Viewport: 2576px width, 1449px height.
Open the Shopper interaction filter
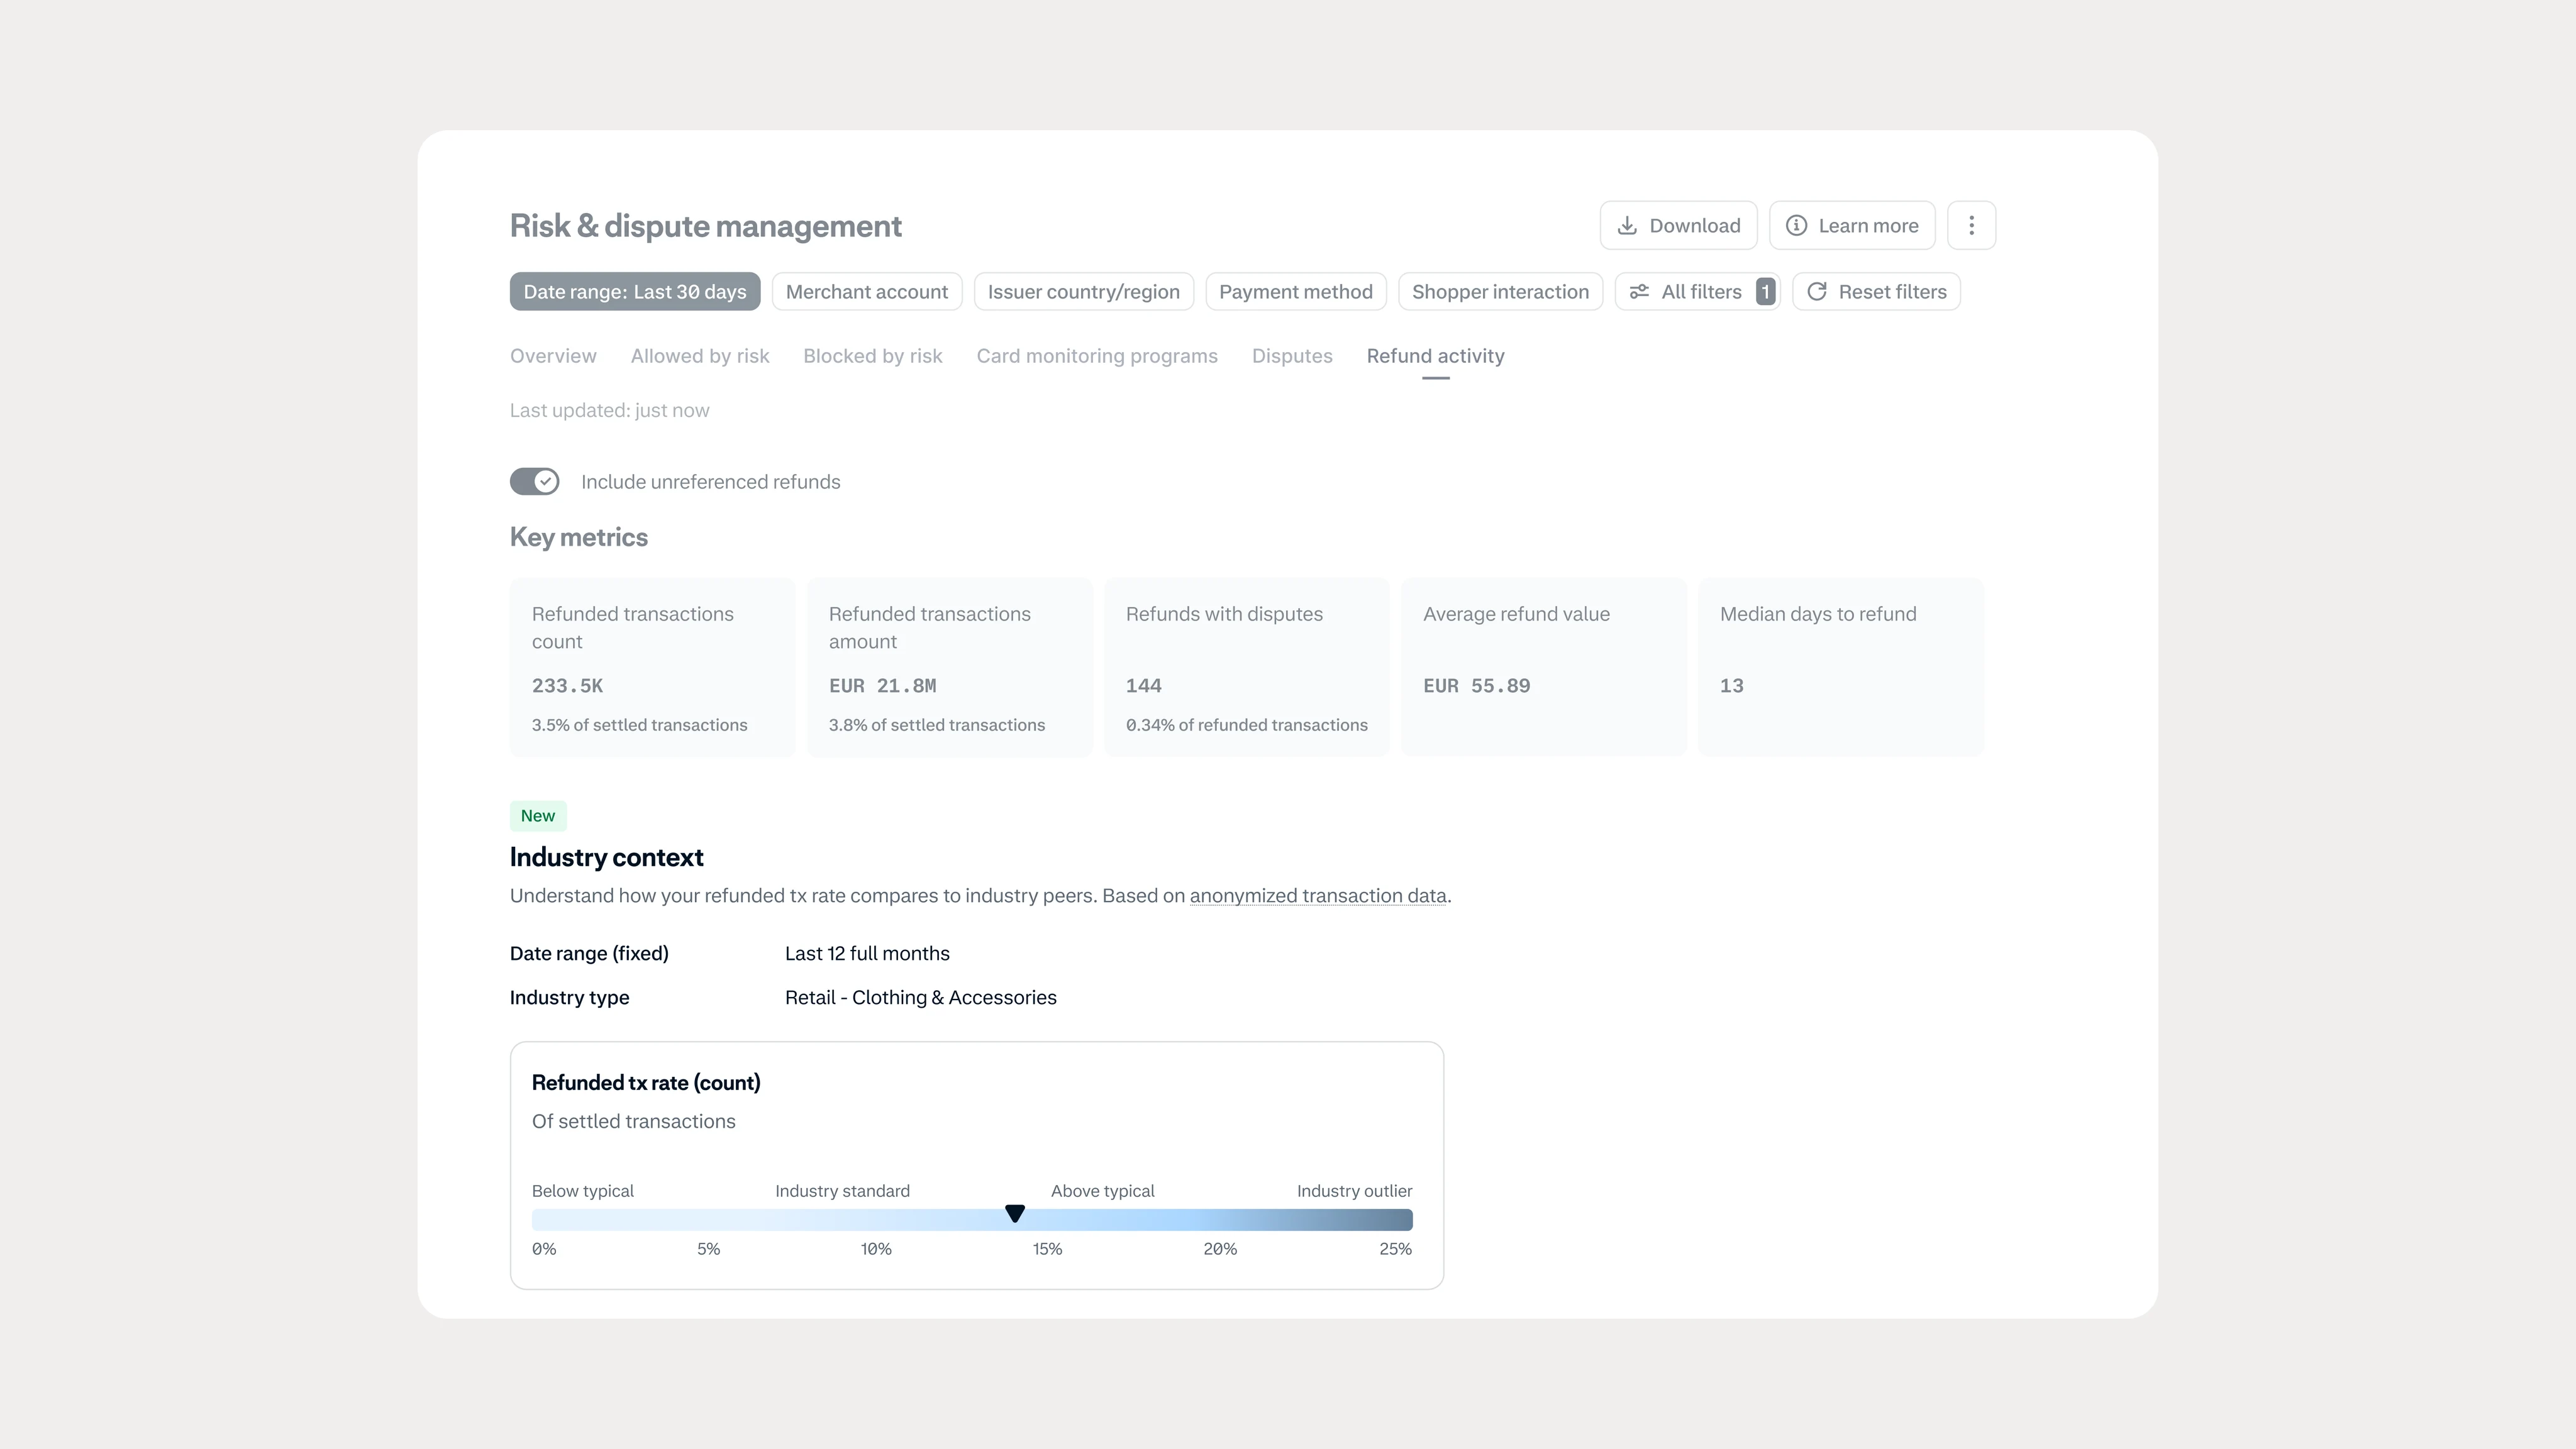tap(1500, 292)
